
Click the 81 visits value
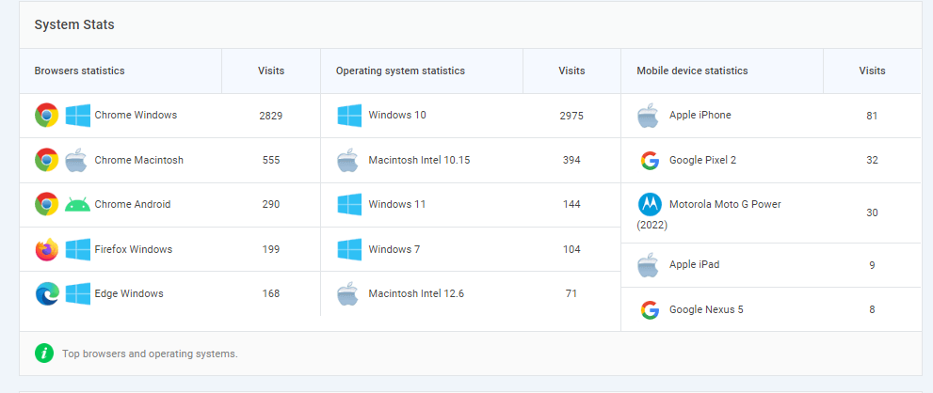tap(872, 116)
